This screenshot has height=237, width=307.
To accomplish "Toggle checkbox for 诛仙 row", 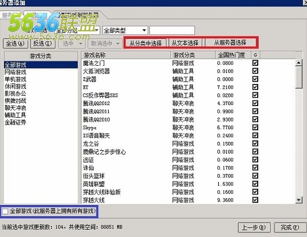I will [255, 168].
